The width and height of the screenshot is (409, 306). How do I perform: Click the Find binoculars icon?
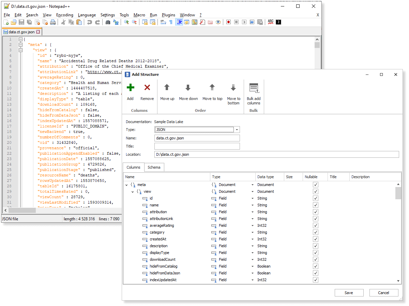coord(107,22)
